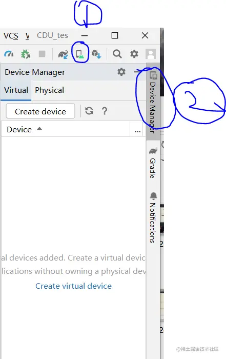Switch to the Virtual tab
This screenshot has width=226, height=359.
(x=16, y=90)
